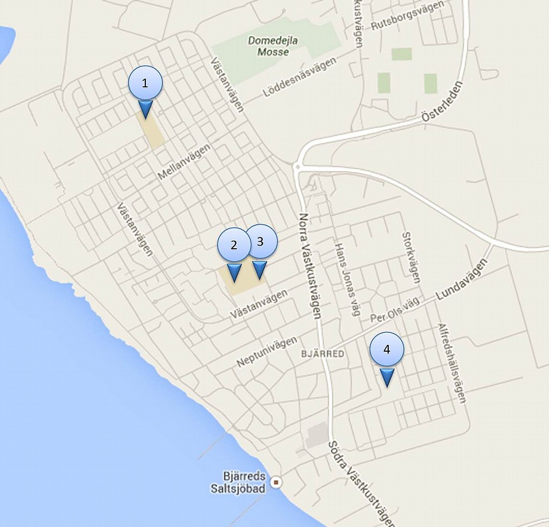Click the Rutsborgsvägen street label
The image size is (549, 527).
click(x=407, y=16)
